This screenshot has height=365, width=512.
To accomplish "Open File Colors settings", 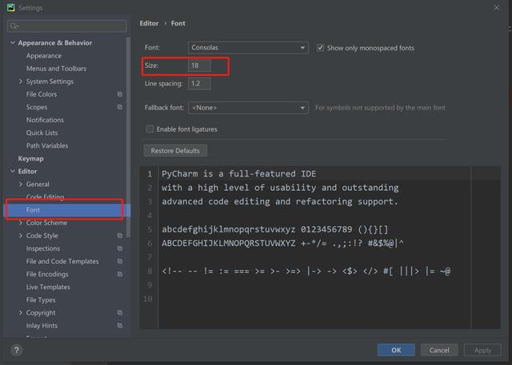I will (42, 94).
